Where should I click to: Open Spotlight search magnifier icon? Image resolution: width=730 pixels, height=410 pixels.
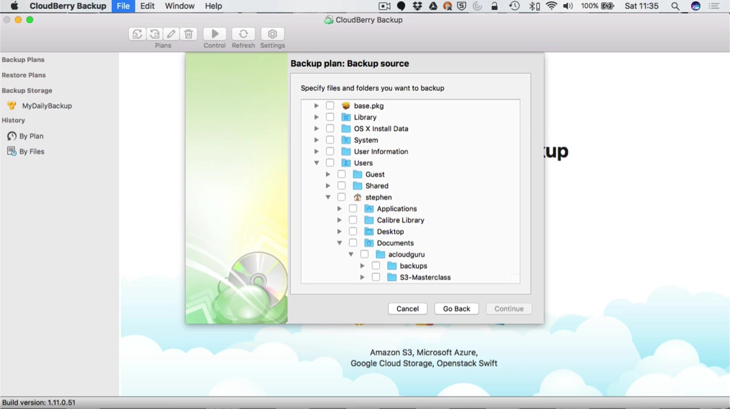[x=675, y=6]
